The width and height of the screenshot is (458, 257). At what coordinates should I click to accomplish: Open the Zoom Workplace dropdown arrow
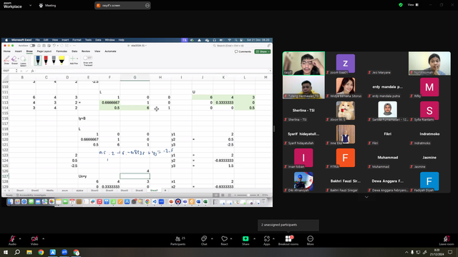click(30, 5)
